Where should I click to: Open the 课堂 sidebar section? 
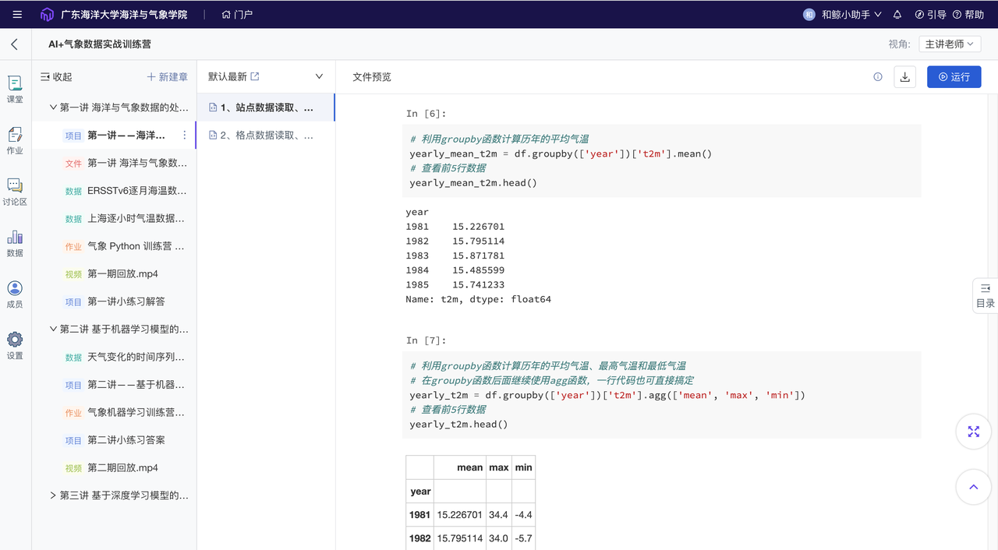click(15, 90)
